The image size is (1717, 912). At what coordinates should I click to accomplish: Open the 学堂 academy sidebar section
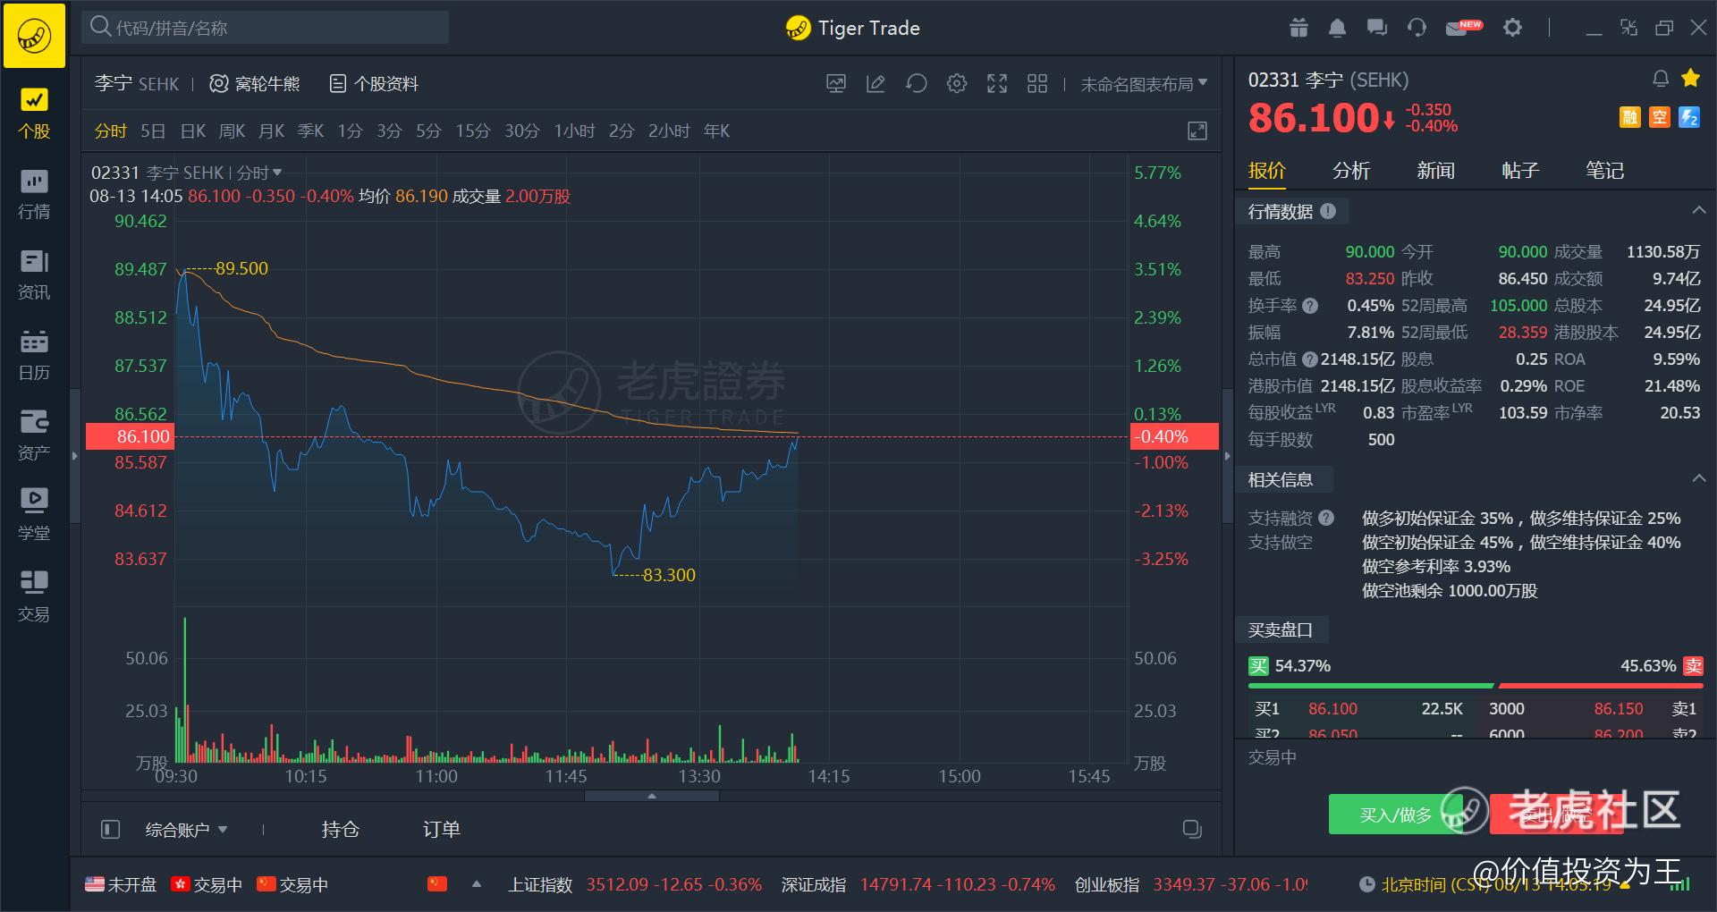coord(34,516)
